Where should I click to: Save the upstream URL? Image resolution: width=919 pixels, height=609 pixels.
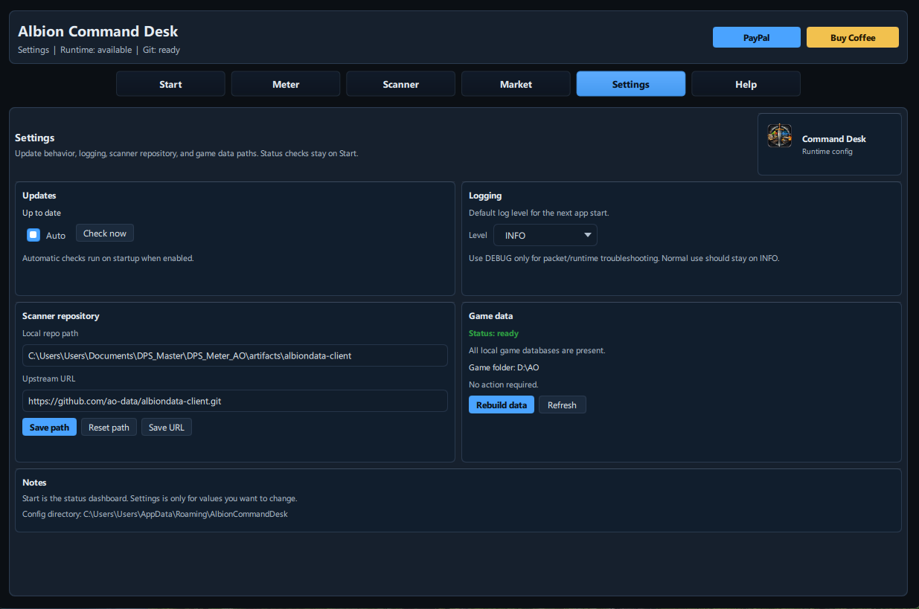[166, 427]
